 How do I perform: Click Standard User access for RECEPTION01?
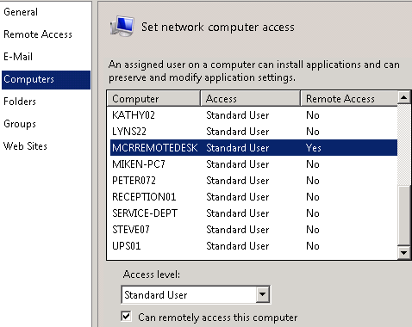238,197
